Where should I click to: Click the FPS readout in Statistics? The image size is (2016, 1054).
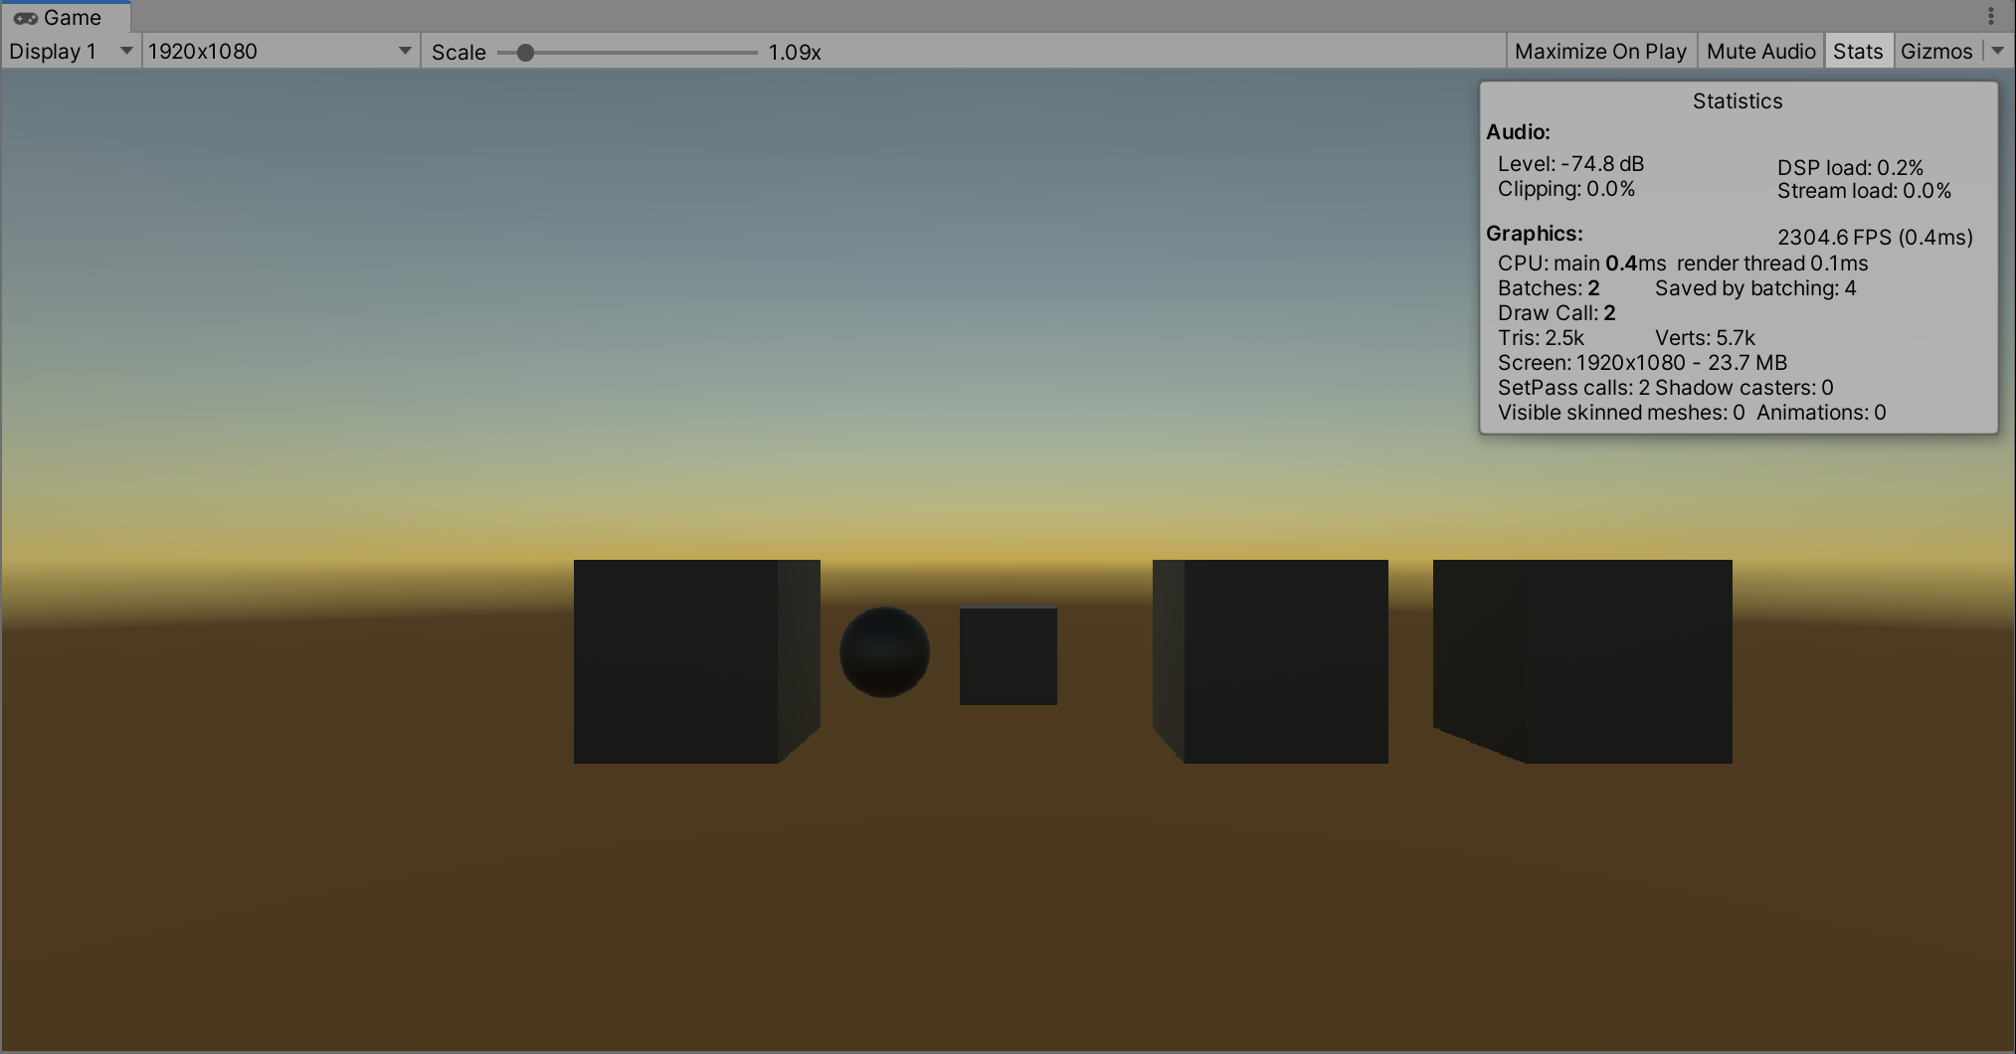tap(1875, 237)
